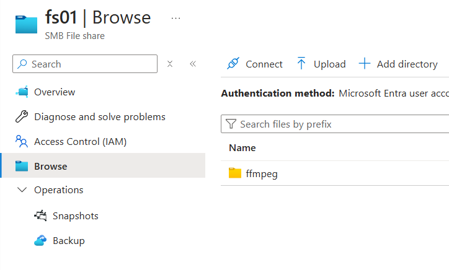Screen dimensions: 449x270
Task: Collapse the sidebar with double chevron
Action: click(193, 64)
